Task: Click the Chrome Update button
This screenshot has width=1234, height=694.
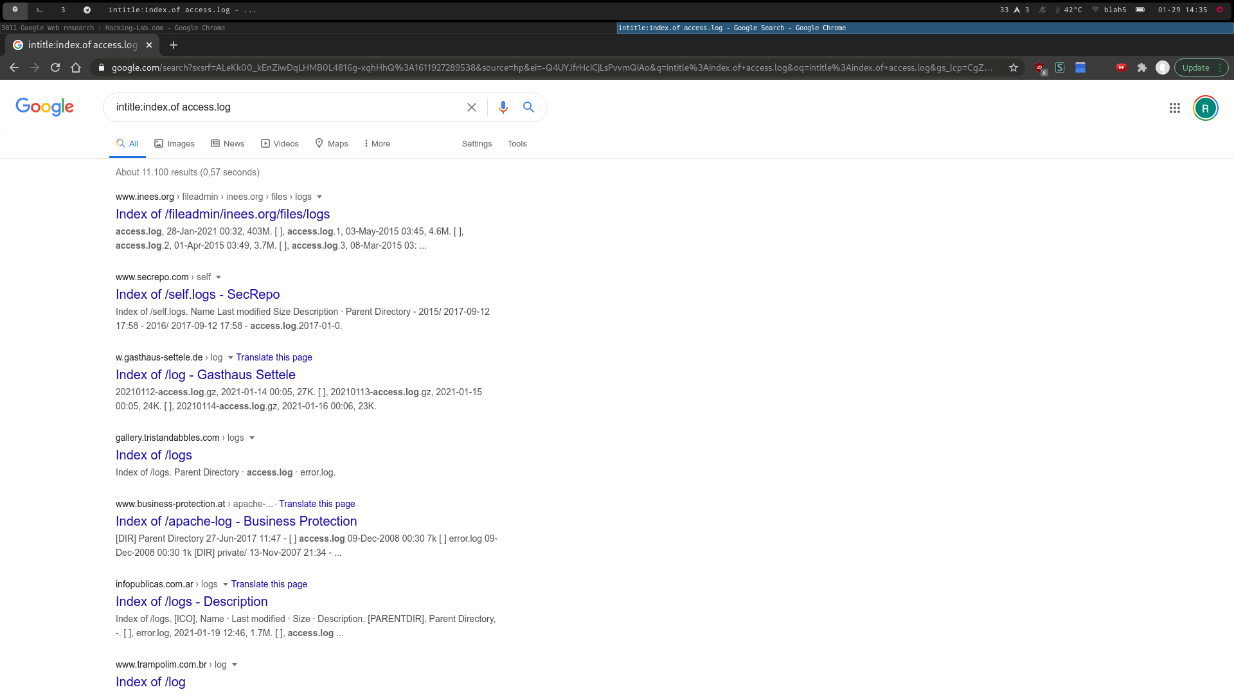Action: (1195, 67)
